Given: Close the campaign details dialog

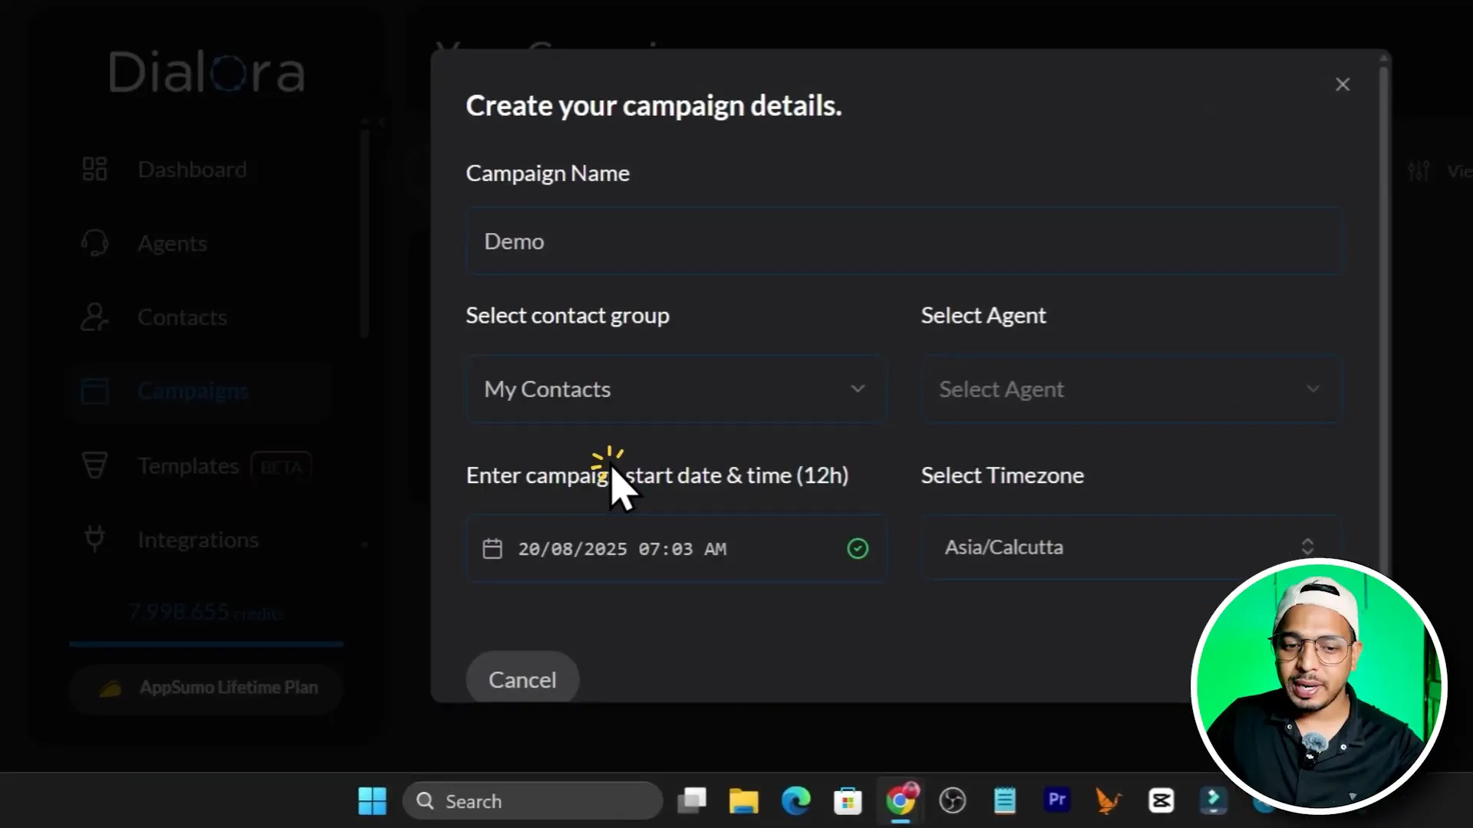Looking at the screenshot, I should (x=1342, y=85).
